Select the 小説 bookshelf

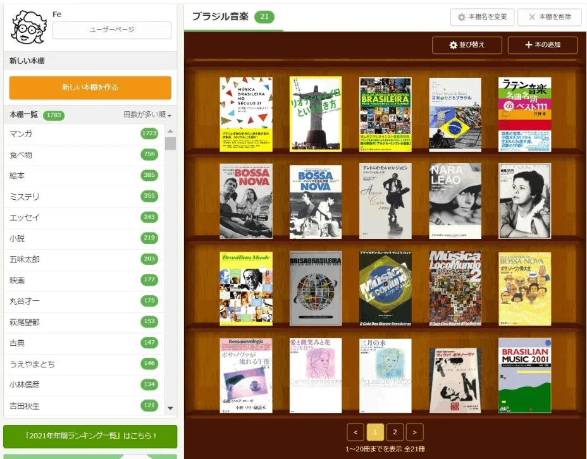point(84,238)
